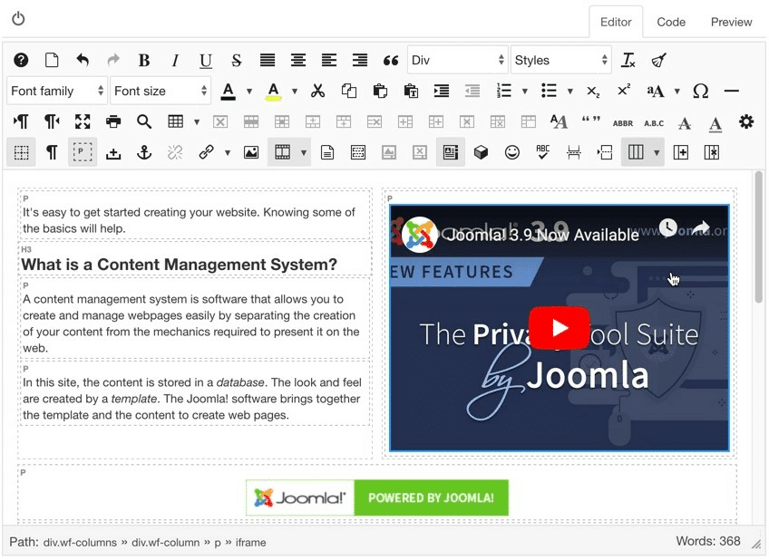Select the Insert Emoticon icon
This screenshot has width=769, height=560.
[x=512, y=151]
